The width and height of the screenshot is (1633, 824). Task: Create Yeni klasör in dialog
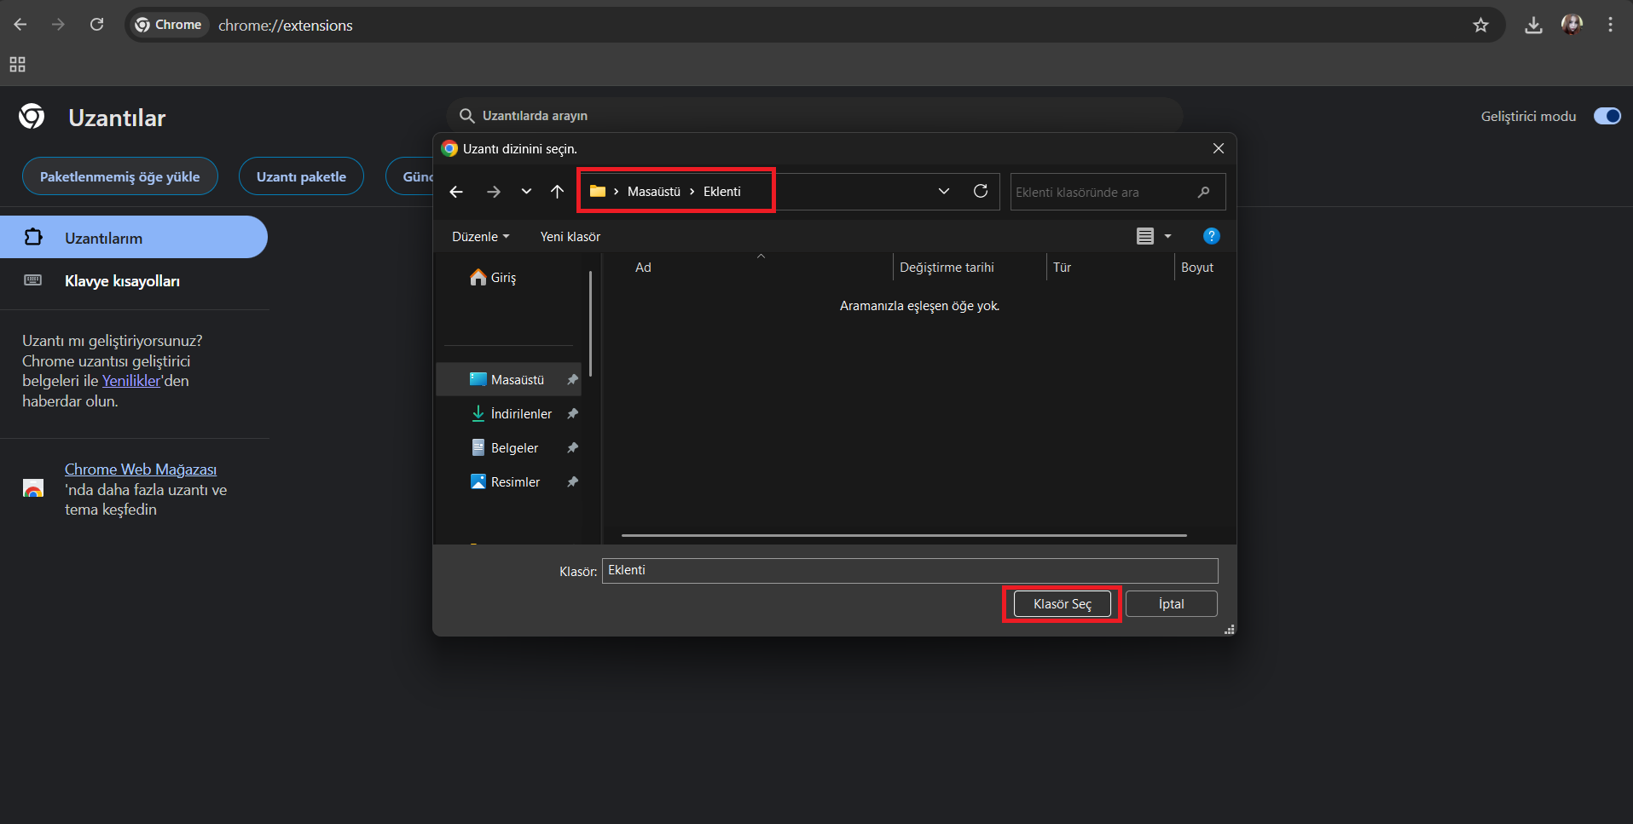[x=570, y=236]
